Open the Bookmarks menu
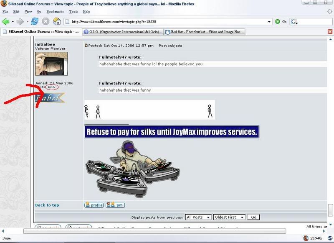This screenshot has height=243, width=334. [55, 12]
